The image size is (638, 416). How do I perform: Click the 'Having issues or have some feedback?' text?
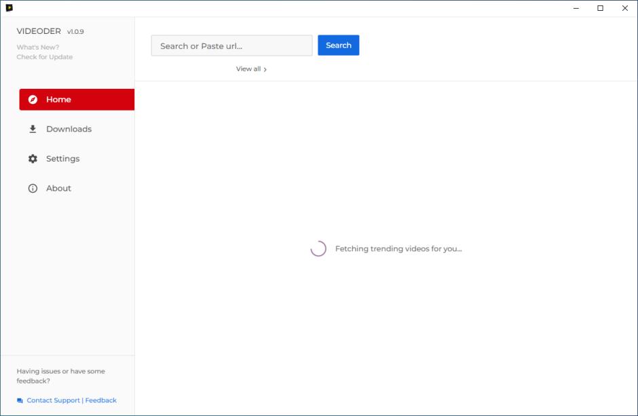point(60,376)
